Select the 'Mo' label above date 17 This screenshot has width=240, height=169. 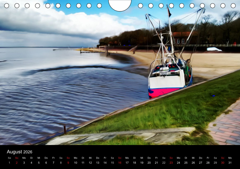click(x=127, y=158)
